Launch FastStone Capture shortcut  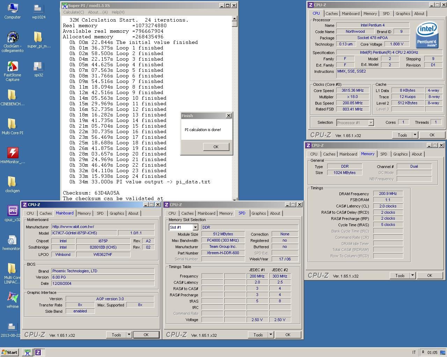tap(13, 71)
